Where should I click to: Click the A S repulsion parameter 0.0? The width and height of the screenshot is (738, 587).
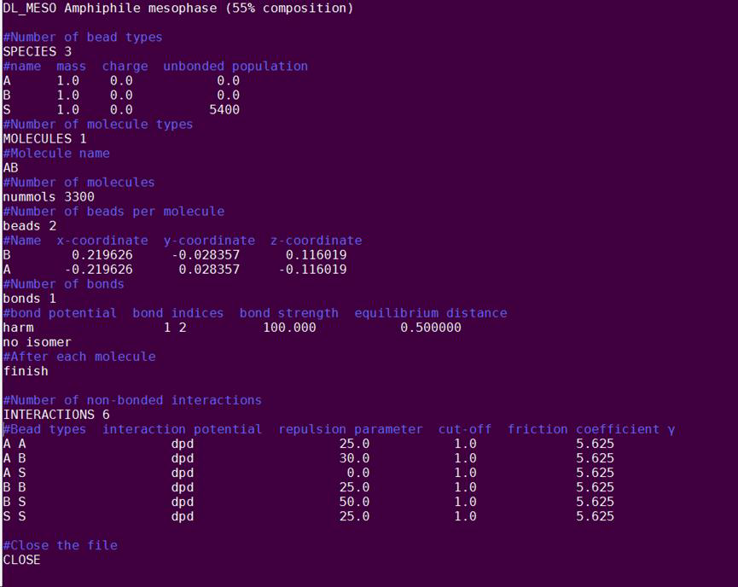[357, 473]
